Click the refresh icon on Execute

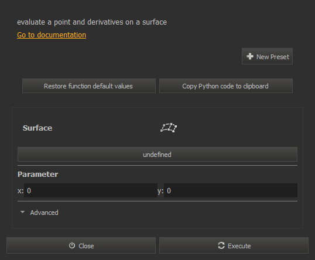coord(221,245)
